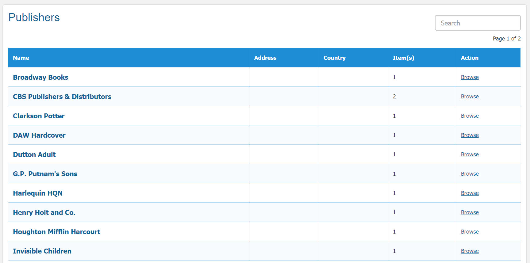
Task: Open Harlequin HQN publisher link
Action: point(38,193)
